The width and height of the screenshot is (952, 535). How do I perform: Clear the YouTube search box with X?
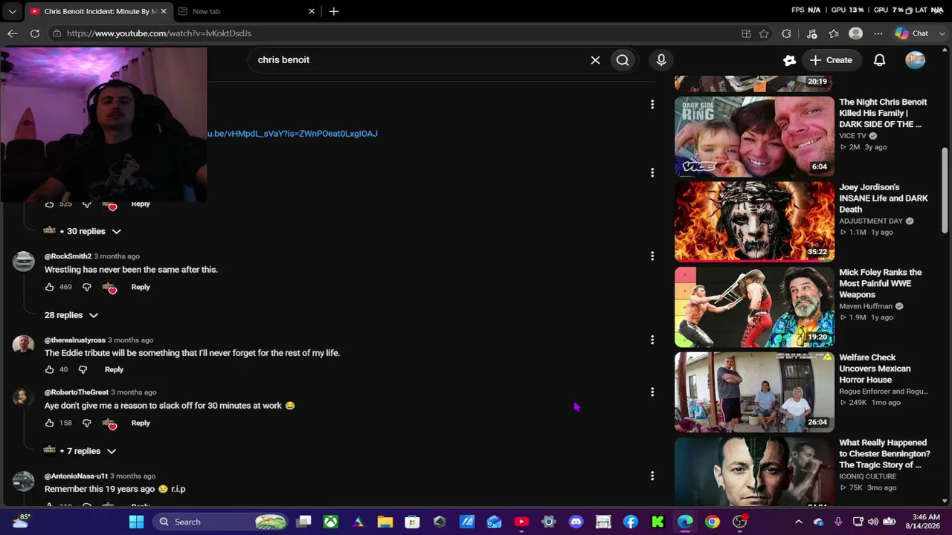595,60
